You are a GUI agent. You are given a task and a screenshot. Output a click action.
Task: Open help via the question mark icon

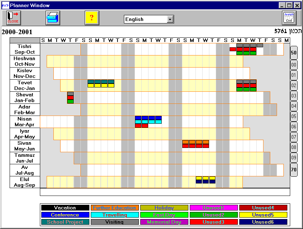(x=92, y=17)
